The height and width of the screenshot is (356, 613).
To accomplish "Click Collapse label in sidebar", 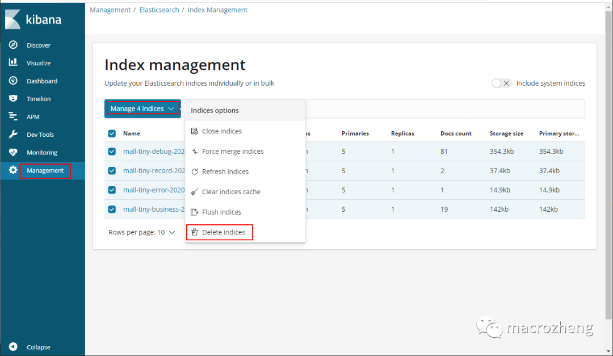I will click(39, 347).
